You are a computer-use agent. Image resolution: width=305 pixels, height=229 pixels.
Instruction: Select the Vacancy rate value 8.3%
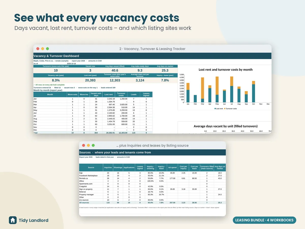[x=56, y=80]
